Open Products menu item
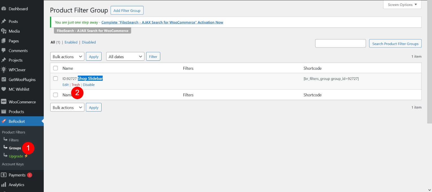Image resolution: width=432 pixels, height=192 pixels. coord(16,112)
